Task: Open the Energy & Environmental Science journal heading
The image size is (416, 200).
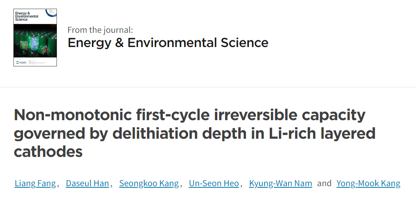Action: tap(168, 43)
